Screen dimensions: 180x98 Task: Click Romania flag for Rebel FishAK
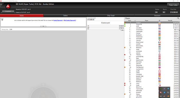[x=159, y=42]
